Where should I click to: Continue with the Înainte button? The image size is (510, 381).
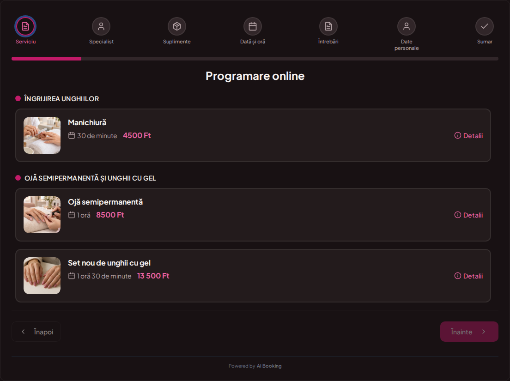[469, 332]
